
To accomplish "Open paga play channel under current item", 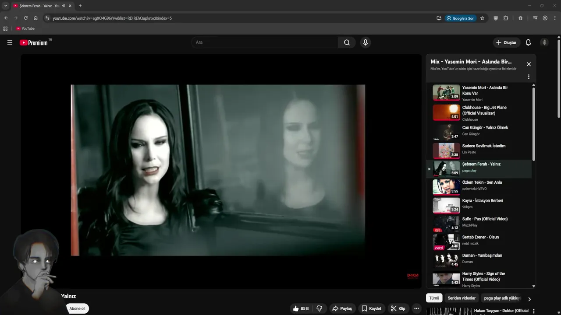I will tap(469, 171).
